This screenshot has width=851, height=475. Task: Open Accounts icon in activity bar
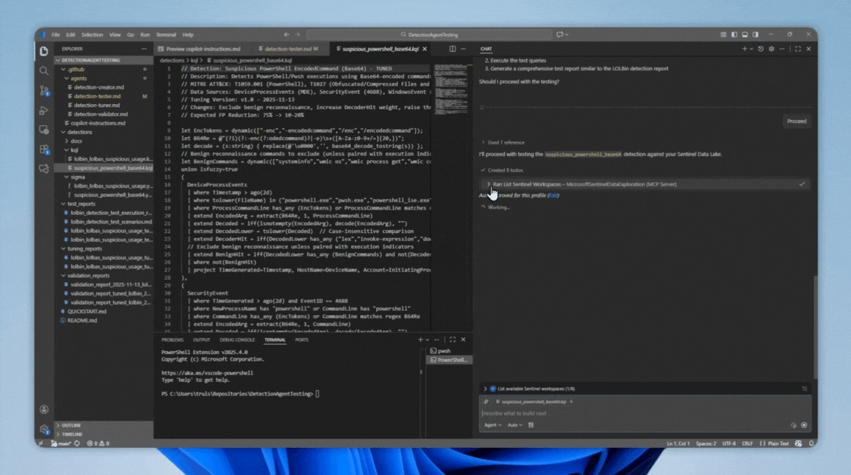[44, 410]
